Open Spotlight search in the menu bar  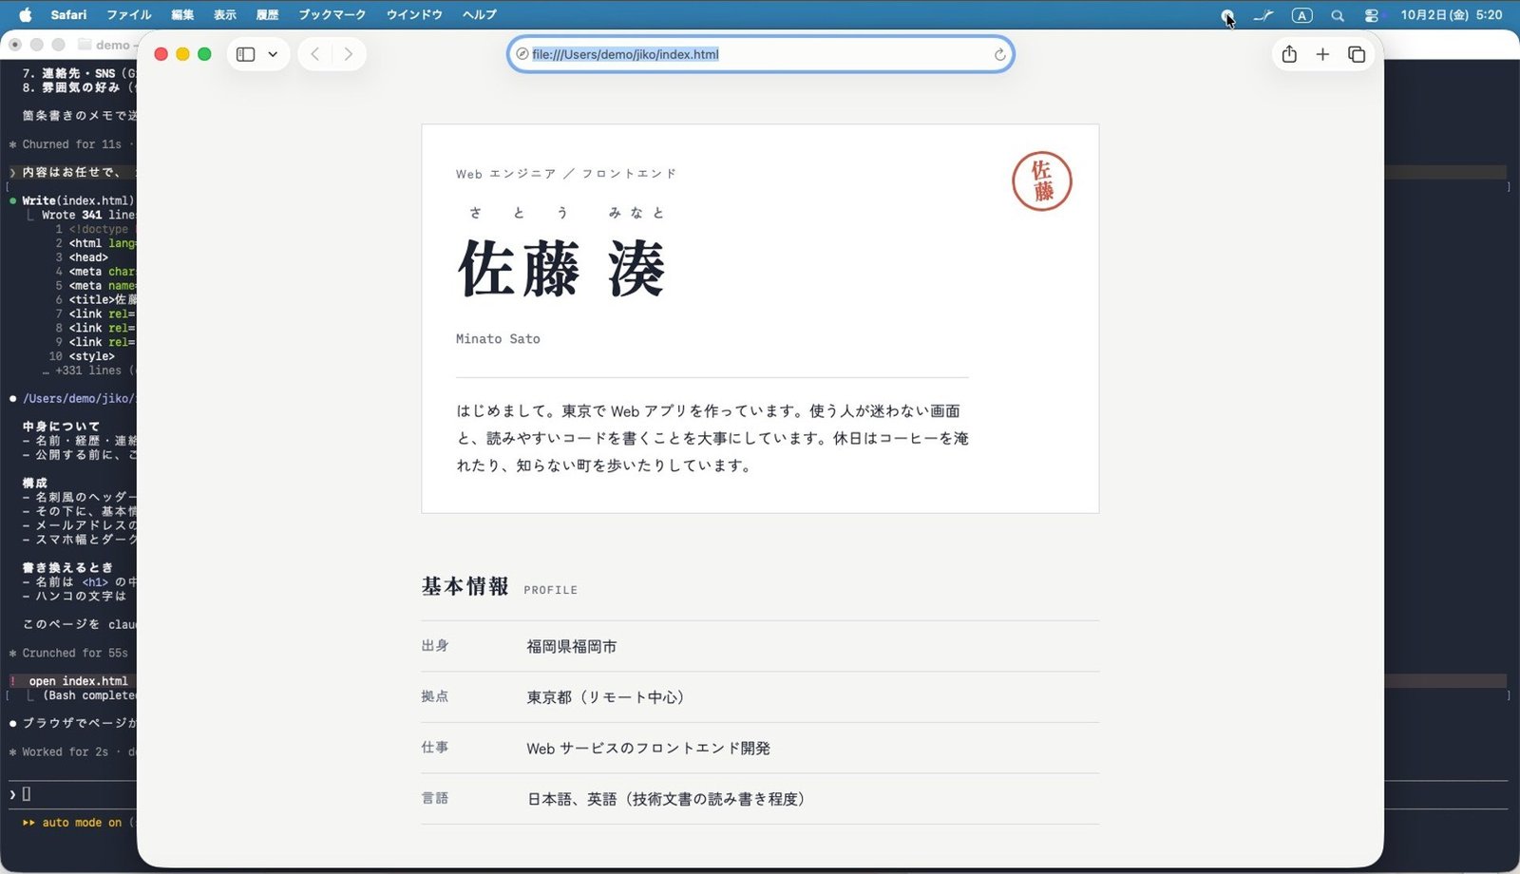coord(1338,15)
